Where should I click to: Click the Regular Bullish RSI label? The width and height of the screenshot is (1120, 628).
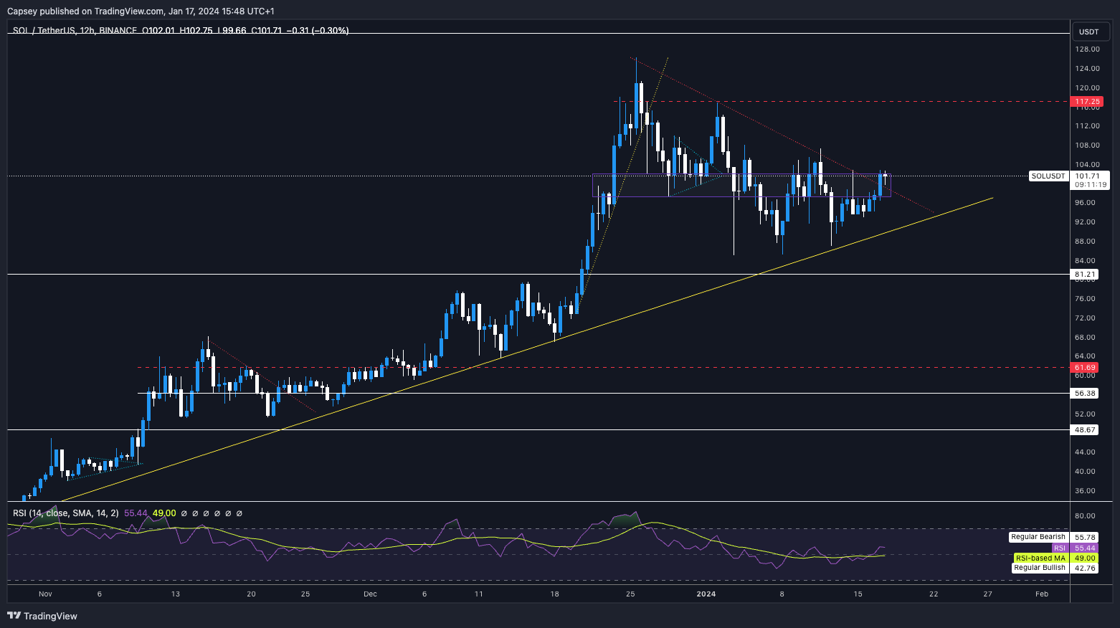(1039, 568)
